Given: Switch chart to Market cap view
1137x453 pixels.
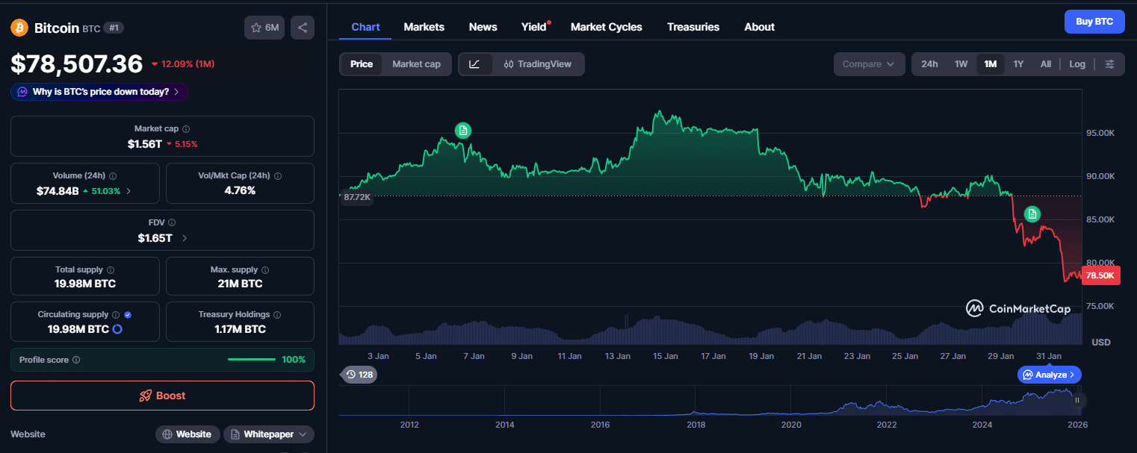Looking at the screenshot, I should (416, 64).
